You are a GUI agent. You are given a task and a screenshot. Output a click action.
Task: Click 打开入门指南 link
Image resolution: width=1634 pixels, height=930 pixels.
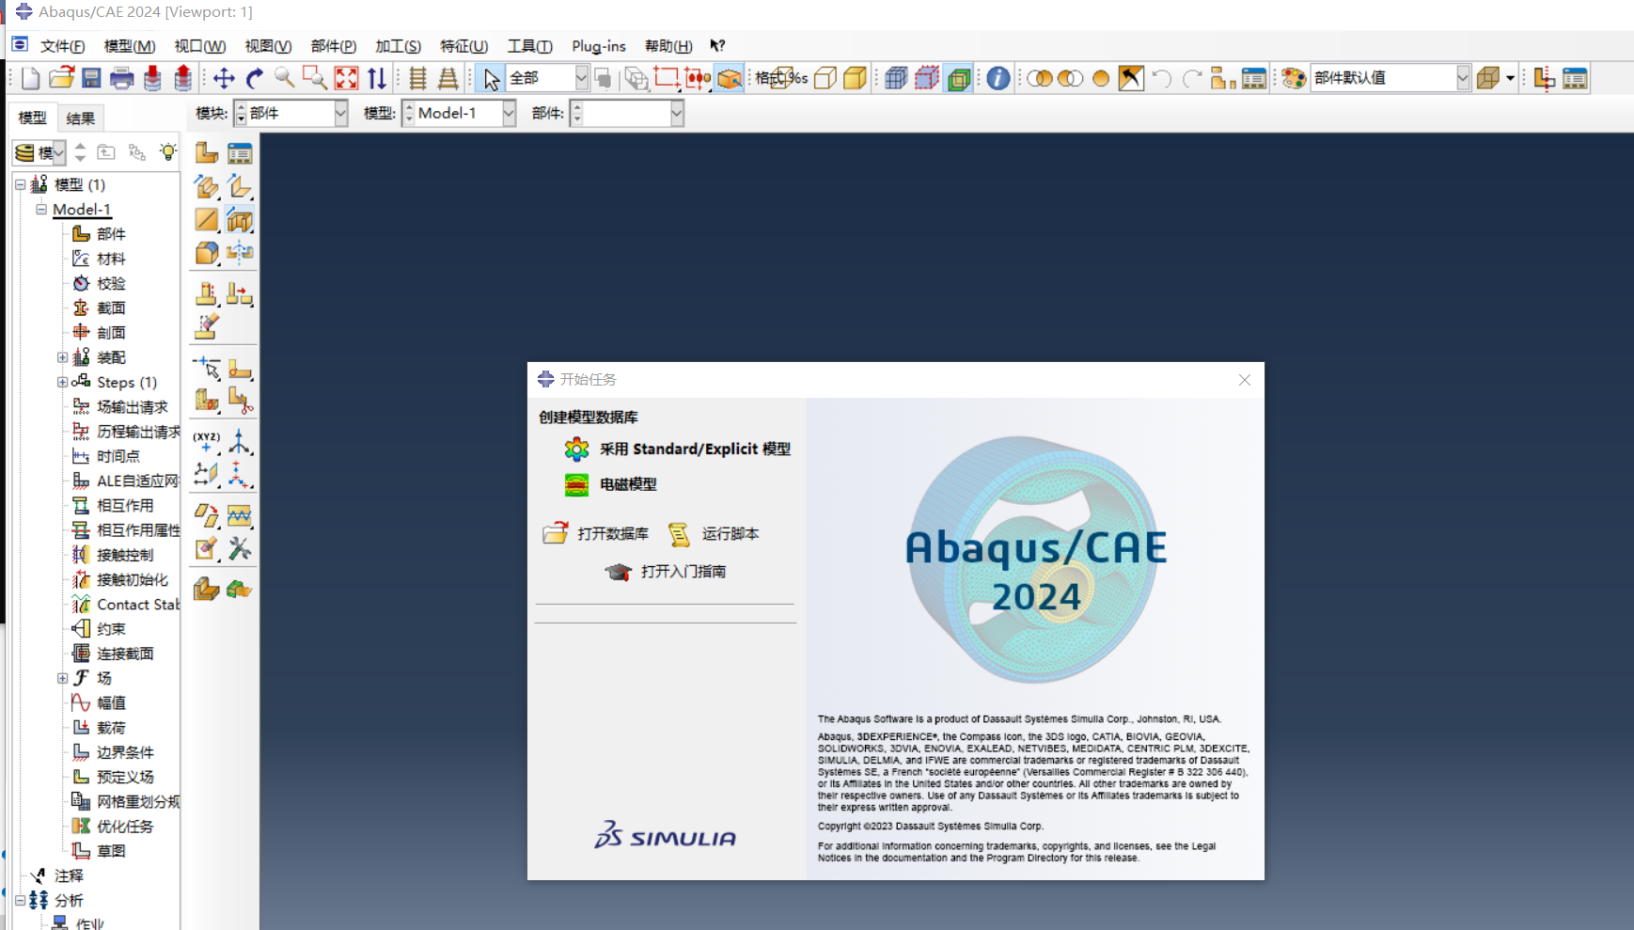[666, 571]
